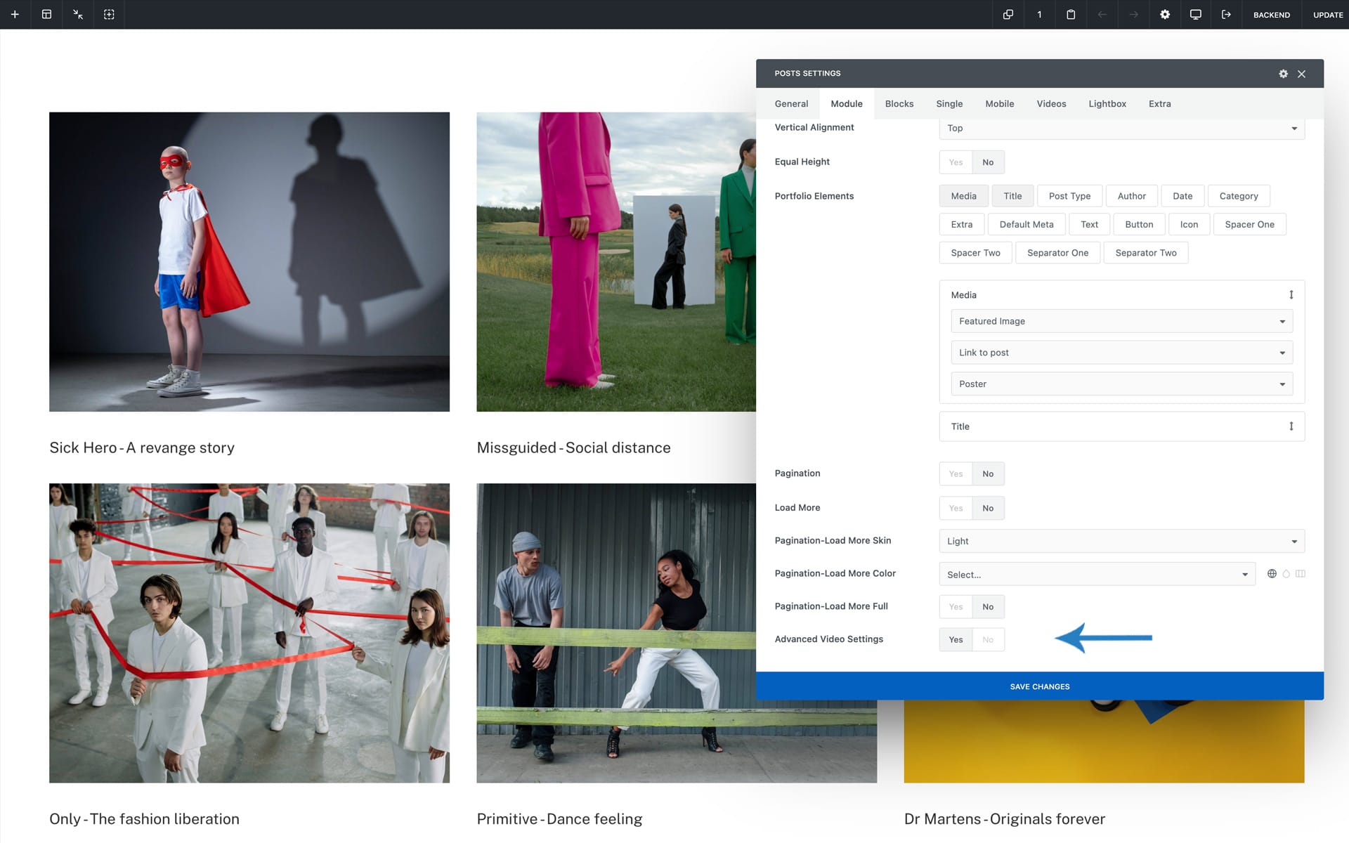Open the Featured Image dropdown
1349x843 pixels.
pyautogui.click(x=1121, y=321)
